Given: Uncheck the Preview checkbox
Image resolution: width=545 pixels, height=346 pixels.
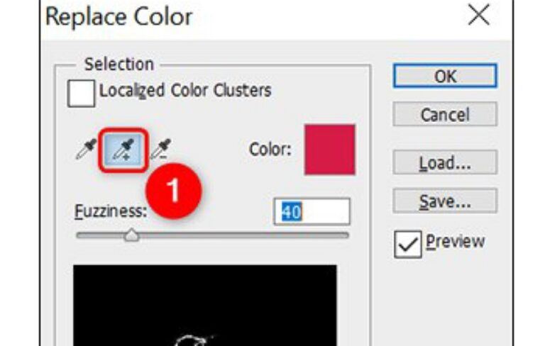Looking at the screenshot, I should pos(407,243).
